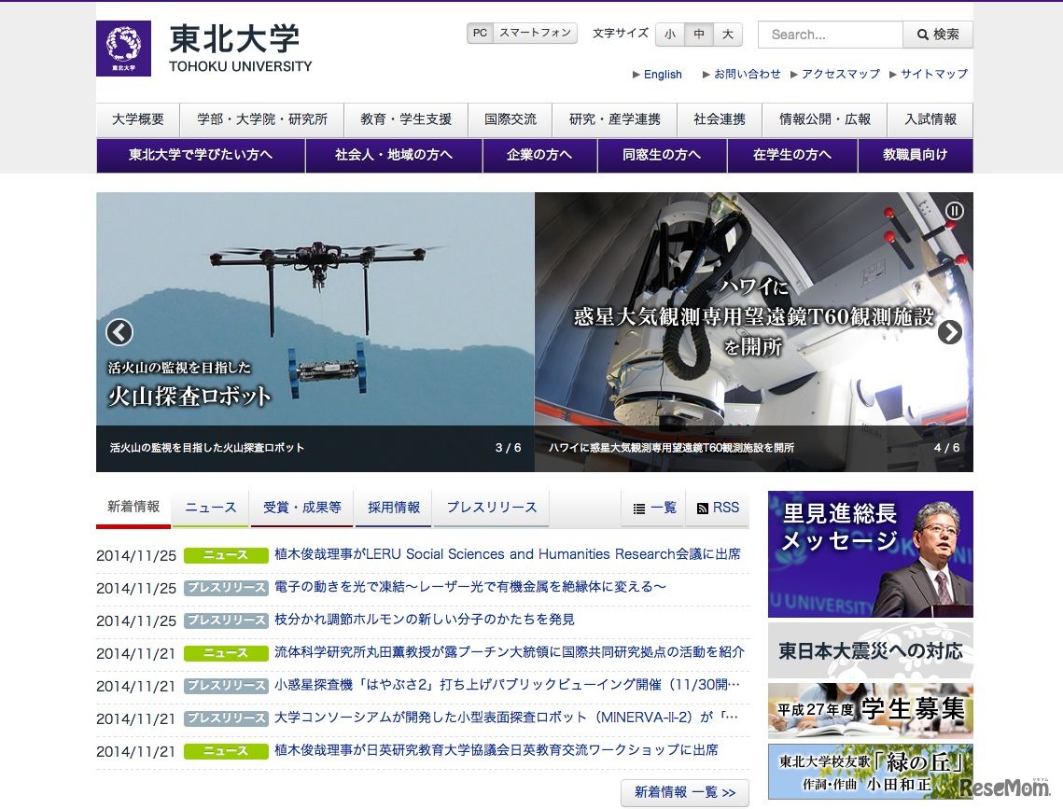Advance to next carousel slide
Image resolution: width=1063 pixels, height=809 pixels.
pos(949,332)
